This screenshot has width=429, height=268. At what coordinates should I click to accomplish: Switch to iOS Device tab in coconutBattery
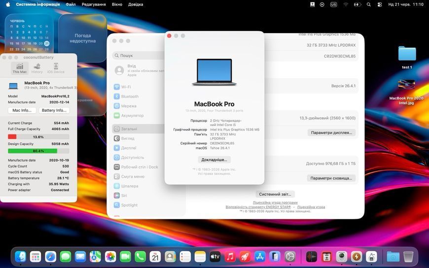pos(56,68)
